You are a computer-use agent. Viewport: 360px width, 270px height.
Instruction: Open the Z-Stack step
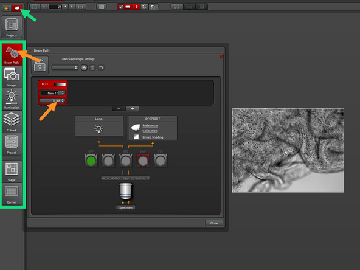pyautogui.click(x=12, y=122)
